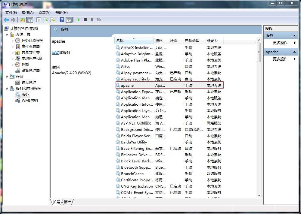Sort by the 状态 column header
The width and height of the screenshot is (301, 214).
(x=176, y=41)
